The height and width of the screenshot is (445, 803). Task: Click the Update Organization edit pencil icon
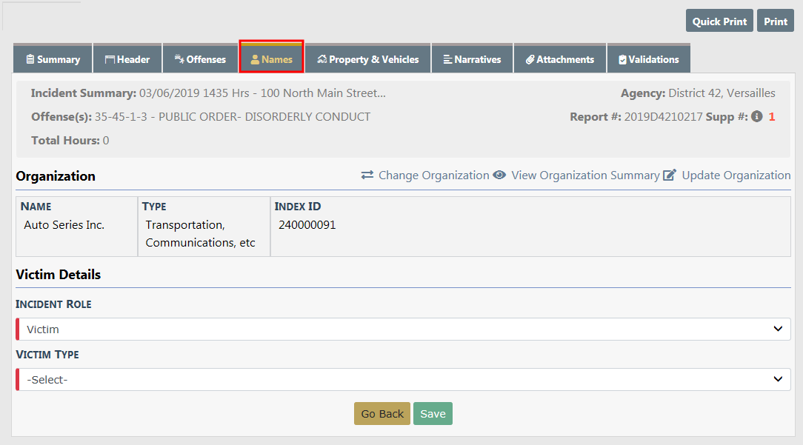point(670,175)
